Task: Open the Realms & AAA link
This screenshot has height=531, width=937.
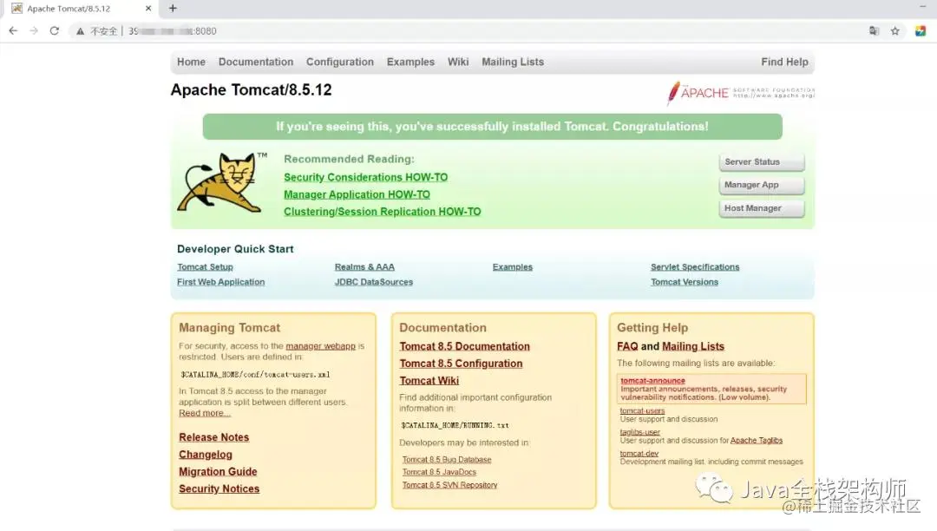Action: click(364, 267)
